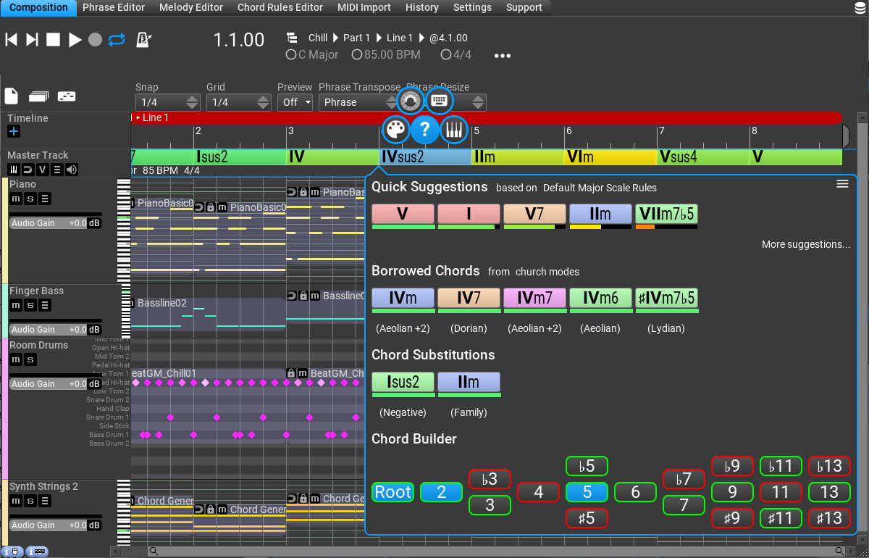Select the piano keyboard circle icon
The image size is (869, 558).
click(x=454, y=130)
